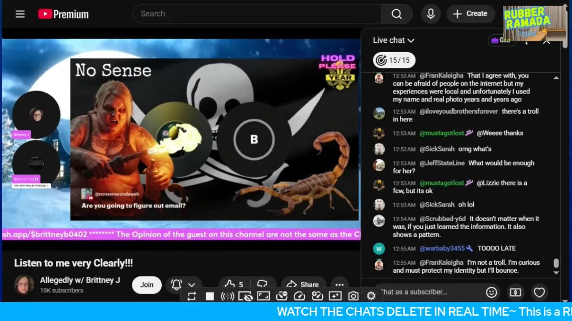The image size is (572, 321).
Task: Join the Allegedly w/ Brittney J channel
Action: click(147, 285)
